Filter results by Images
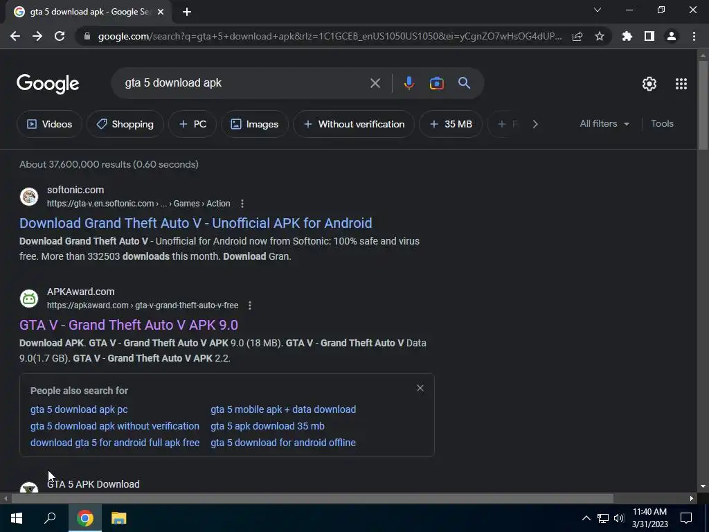The image size is (709, 532). pos(255,124)
